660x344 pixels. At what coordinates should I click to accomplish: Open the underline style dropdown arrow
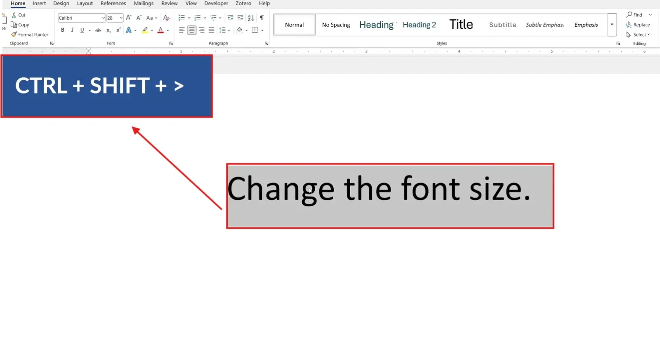[x=90, y=30]
